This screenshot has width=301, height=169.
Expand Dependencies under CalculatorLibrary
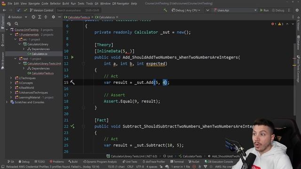[x=24, y=49]
